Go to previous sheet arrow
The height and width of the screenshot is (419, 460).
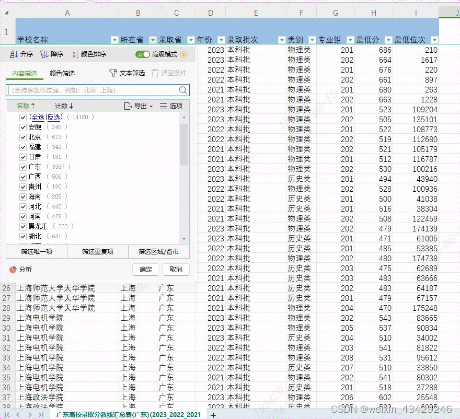coord(18,415)
